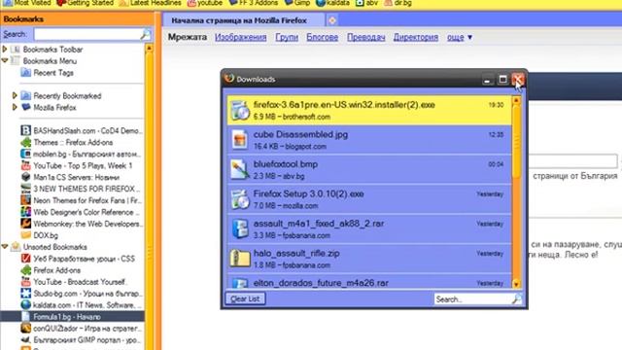Select Българският GIMP портал bookmark

coord(82,340)
